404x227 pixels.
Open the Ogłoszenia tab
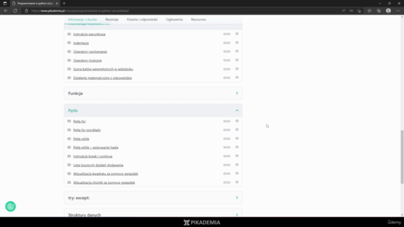[174, 20]
